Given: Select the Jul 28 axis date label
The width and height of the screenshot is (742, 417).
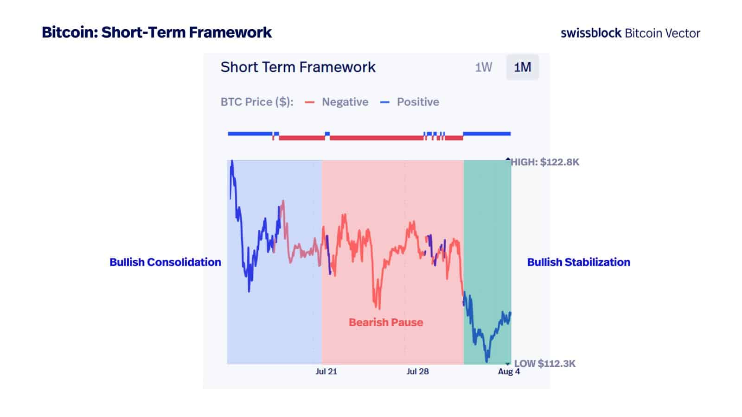Looking at the screenshot, I should [417, 372].
